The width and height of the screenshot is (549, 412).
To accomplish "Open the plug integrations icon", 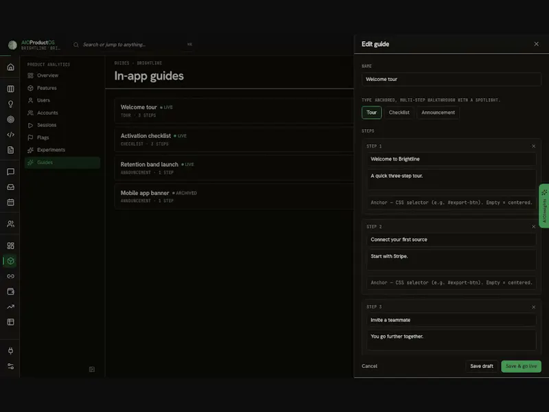I will (x=10, y=351).
